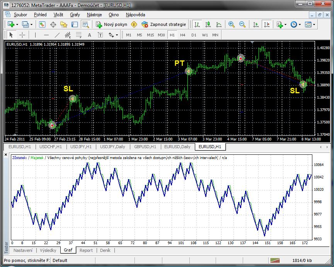Expand the Profiles dropdown arrow
The width and height of the screenshot is (334, 267).
32,24
